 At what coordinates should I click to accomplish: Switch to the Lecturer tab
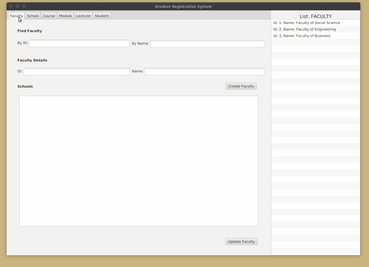(83, 16)
